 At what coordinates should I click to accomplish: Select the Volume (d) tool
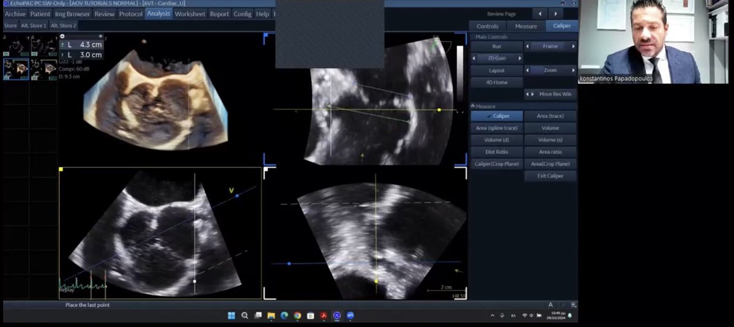497,140
